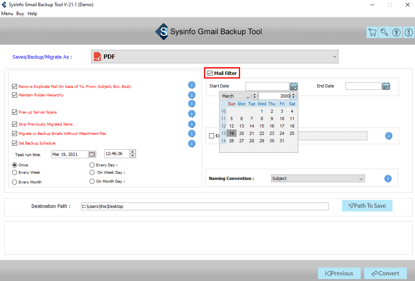Click the Task run time date field

(x=70, y=154)
